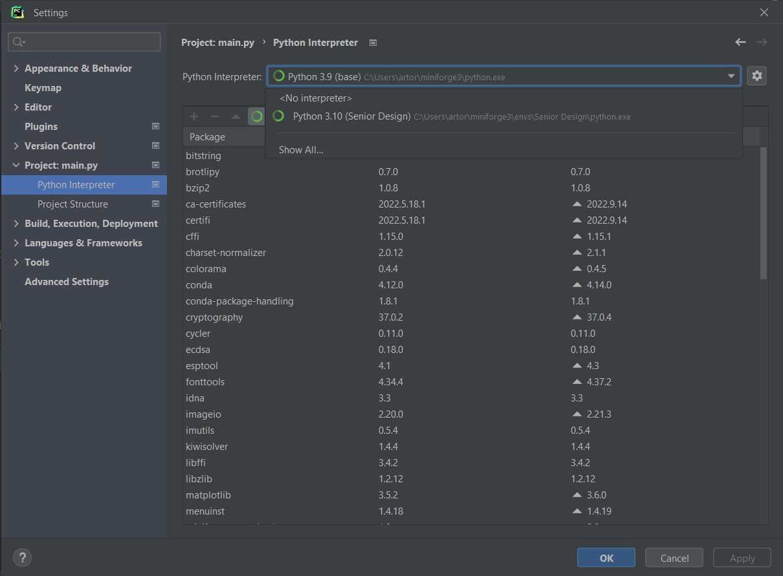The height and width of the screenshot is (576, 783).
Task: Click the upgrade package up-arrow icon
Action: (236, 116)
